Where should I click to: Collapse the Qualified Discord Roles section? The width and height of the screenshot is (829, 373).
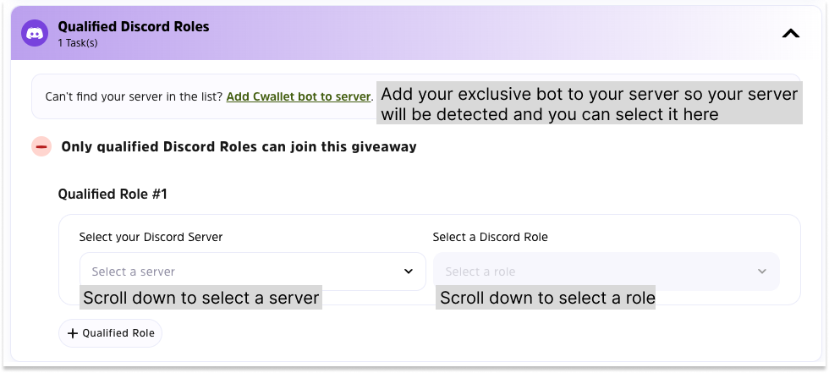coord(790,34)
